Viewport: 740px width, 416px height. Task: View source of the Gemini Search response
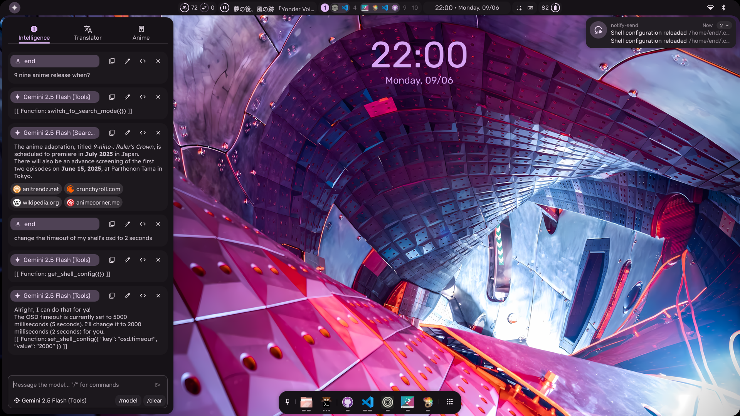point(143,133)
